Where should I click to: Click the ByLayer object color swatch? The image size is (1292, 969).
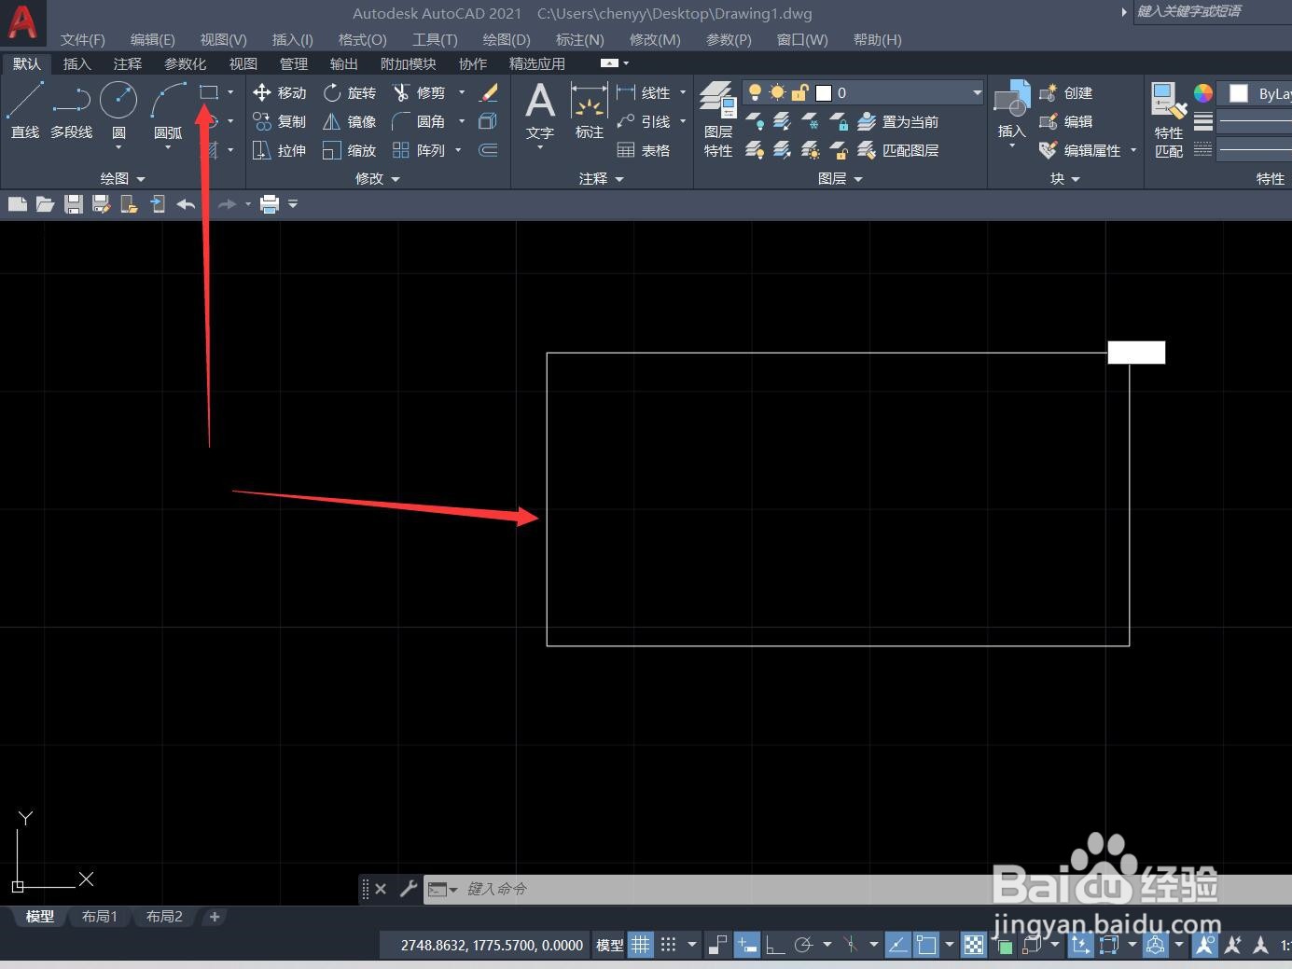tap(1239, 93)
